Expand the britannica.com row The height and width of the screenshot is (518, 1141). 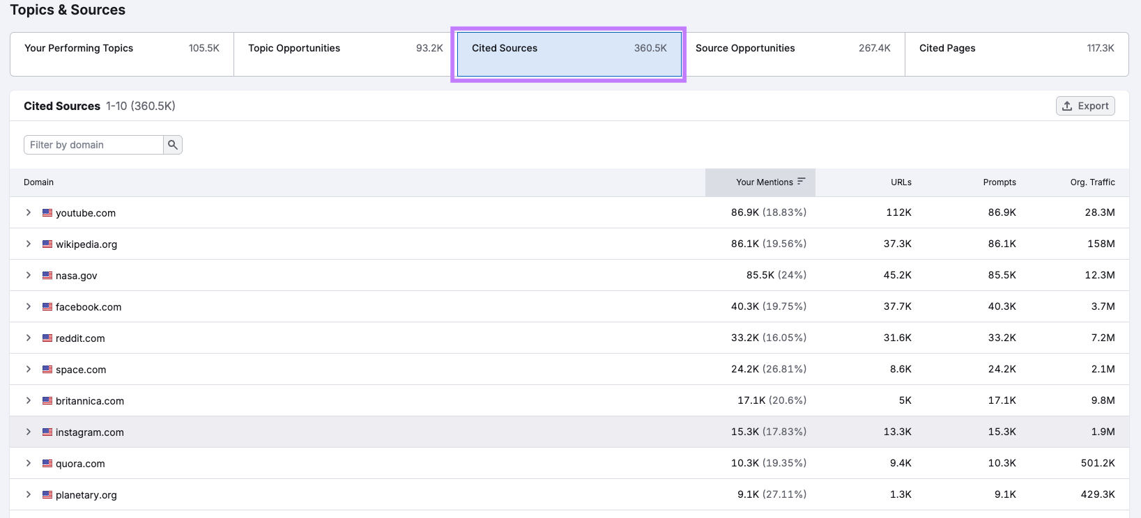point(29,400)
